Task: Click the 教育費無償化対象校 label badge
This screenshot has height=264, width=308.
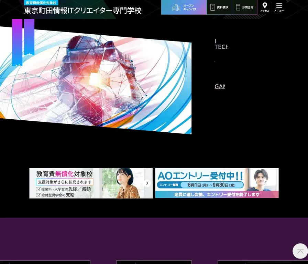Action: 41,2
